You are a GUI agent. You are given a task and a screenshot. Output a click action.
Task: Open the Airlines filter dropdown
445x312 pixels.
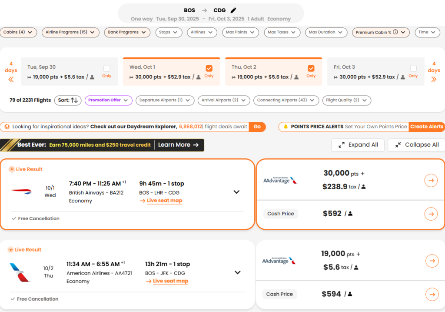click(202, 32)
